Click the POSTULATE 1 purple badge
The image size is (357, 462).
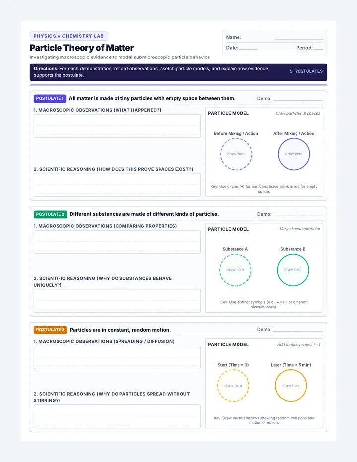click(50, 99)
